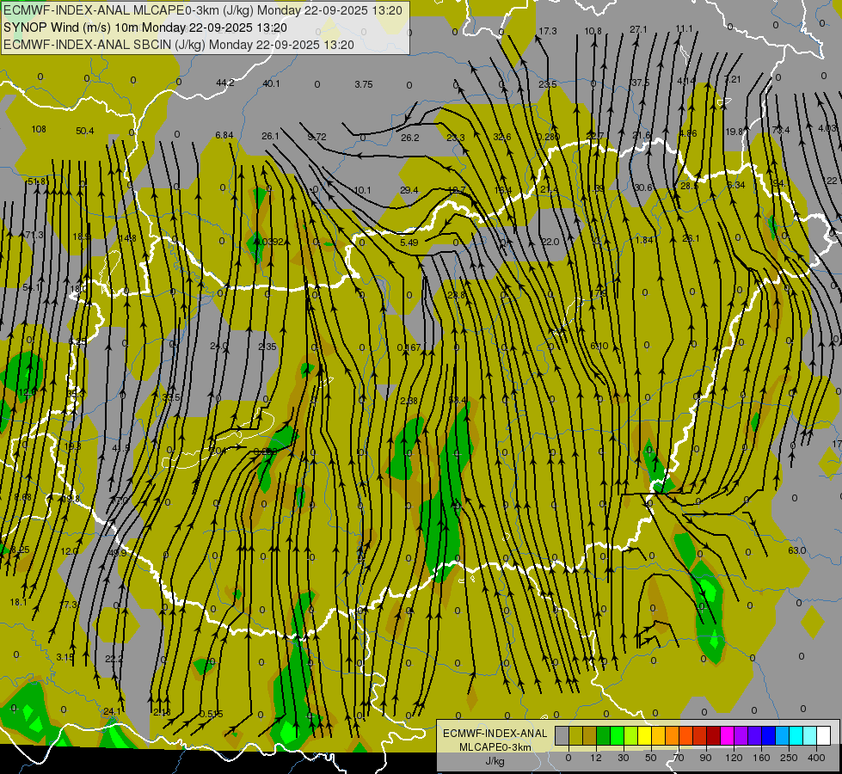Click the legend tick value 120
The image size is (842, 774).
click(734, 758)
